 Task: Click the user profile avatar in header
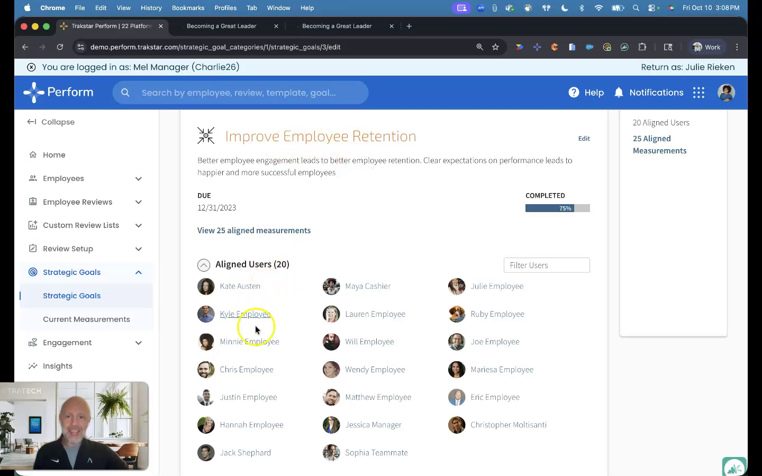coord(726,93)
